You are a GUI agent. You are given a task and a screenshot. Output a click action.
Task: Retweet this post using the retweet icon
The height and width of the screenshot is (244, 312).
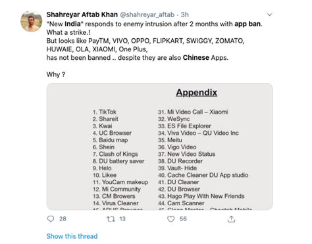111,219
